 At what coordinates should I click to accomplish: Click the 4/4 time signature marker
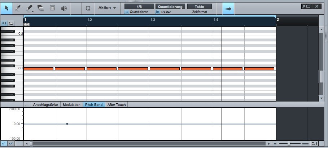[x=27, y=24]
